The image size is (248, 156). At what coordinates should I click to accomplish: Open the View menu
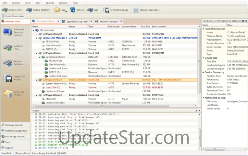[x=38, y=3]
